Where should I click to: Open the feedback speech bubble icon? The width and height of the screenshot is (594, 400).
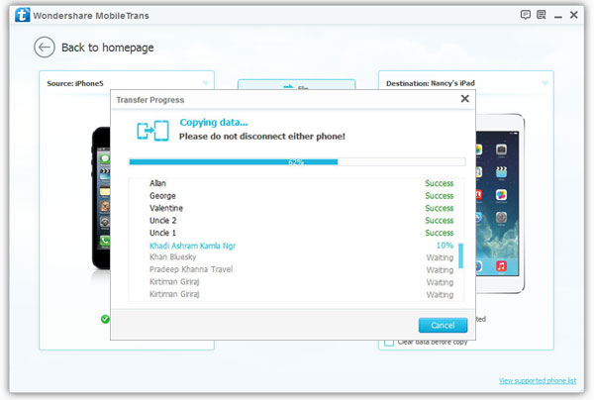525,15
